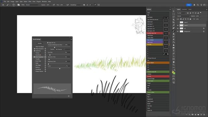Select the Zoom tool
This screenshot has height=117, width=208.
174,65
